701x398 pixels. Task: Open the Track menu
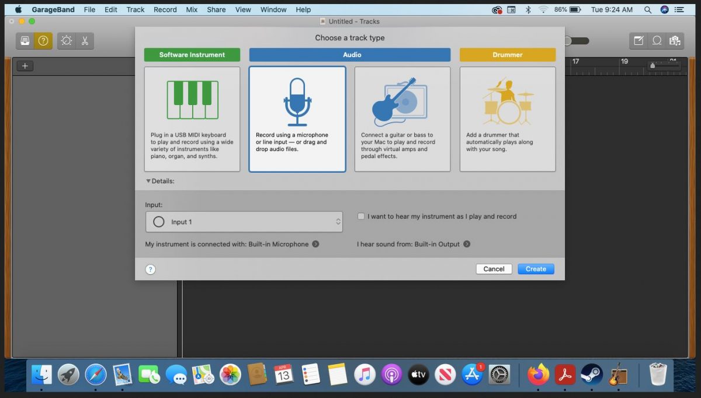pos(135,9)
